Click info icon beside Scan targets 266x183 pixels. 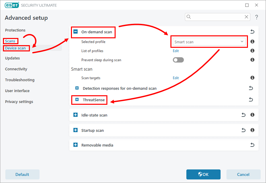pyautogui.click(x=252, y=78)
